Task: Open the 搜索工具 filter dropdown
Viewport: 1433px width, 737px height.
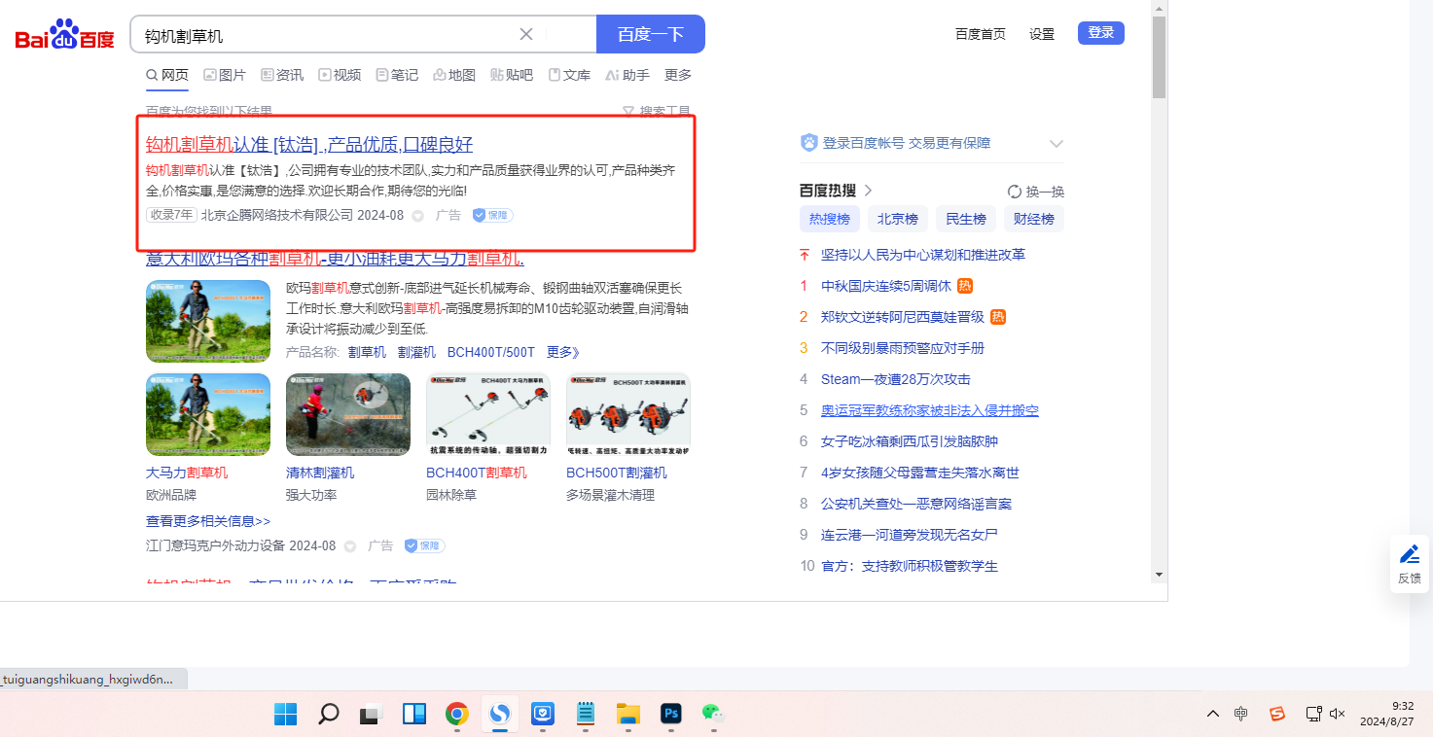Action: (657, 112)
